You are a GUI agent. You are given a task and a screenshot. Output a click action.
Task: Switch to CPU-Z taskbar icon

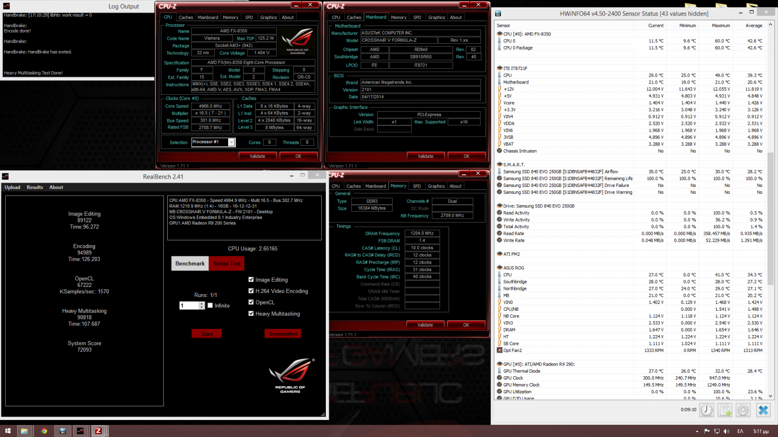click(x=98, y=431)
